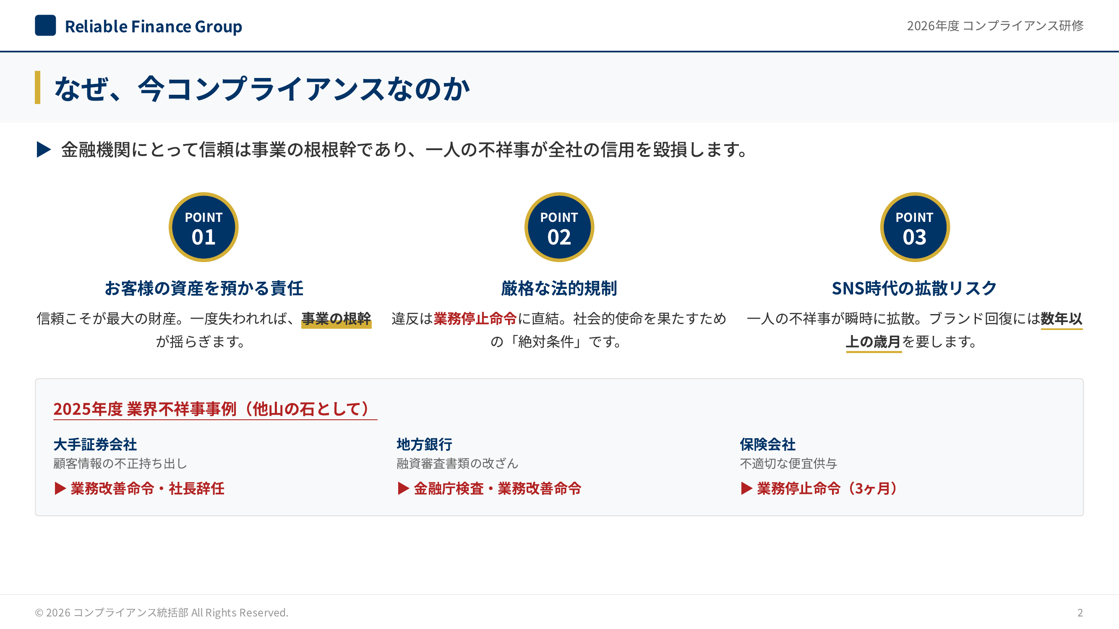Click the red arrow before 業務改善命令・社長辞任
Viewport: 1119px width, 629px height.
click(x=60, y=489)
